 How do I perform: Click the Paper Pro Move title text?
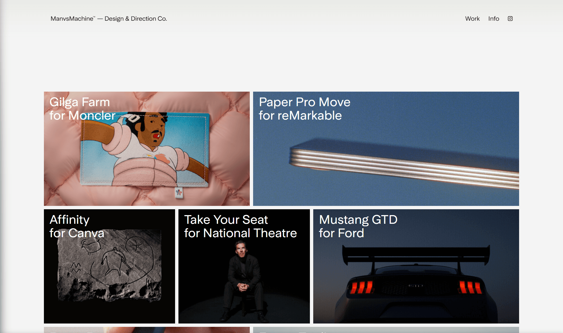point(304,102)
